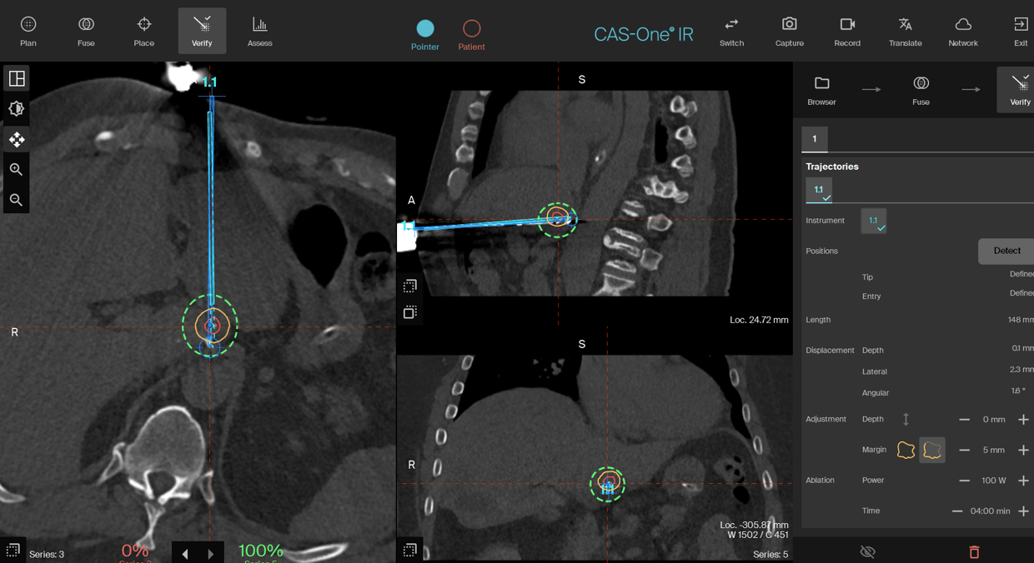Open the Browser step in side panel
This screenshot has width=1034, height=563.
click(821, 90)
